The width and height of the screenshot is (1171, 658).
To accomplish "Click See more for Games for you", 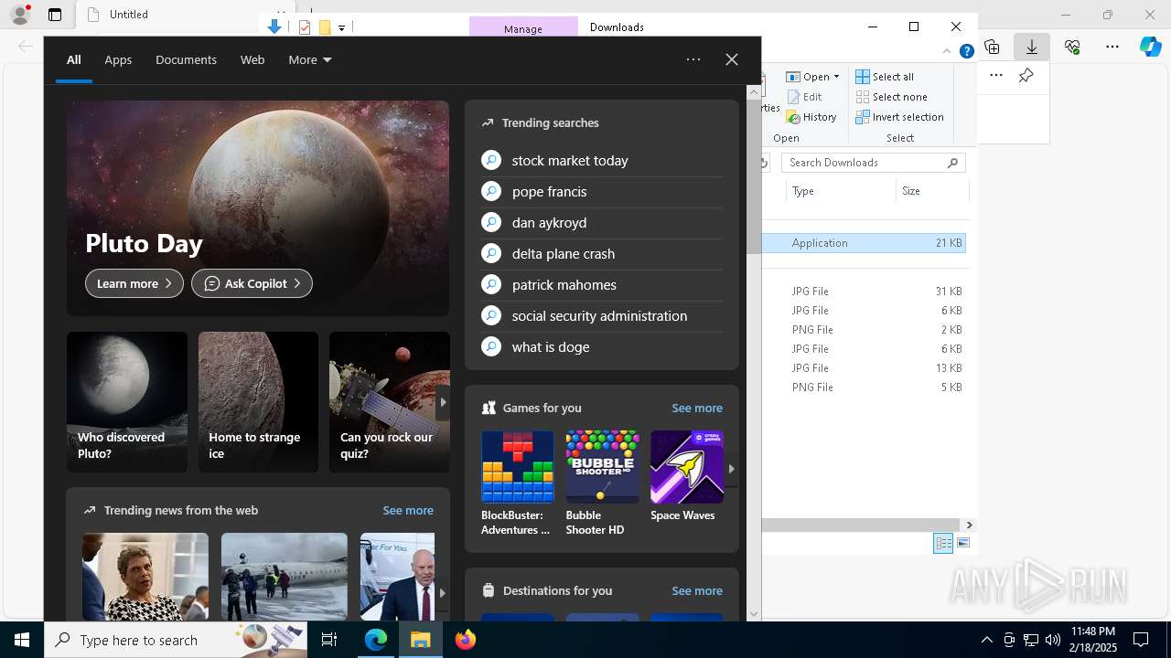I will click(x=697, y=408).
